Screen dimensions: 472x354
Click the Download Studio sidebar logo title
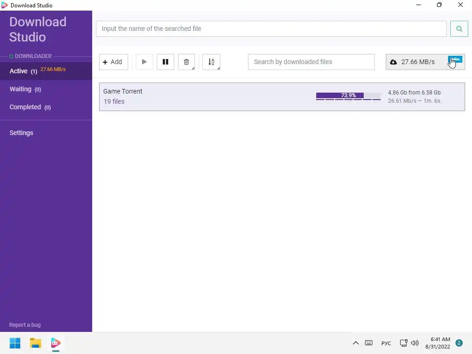pos(38,29)
